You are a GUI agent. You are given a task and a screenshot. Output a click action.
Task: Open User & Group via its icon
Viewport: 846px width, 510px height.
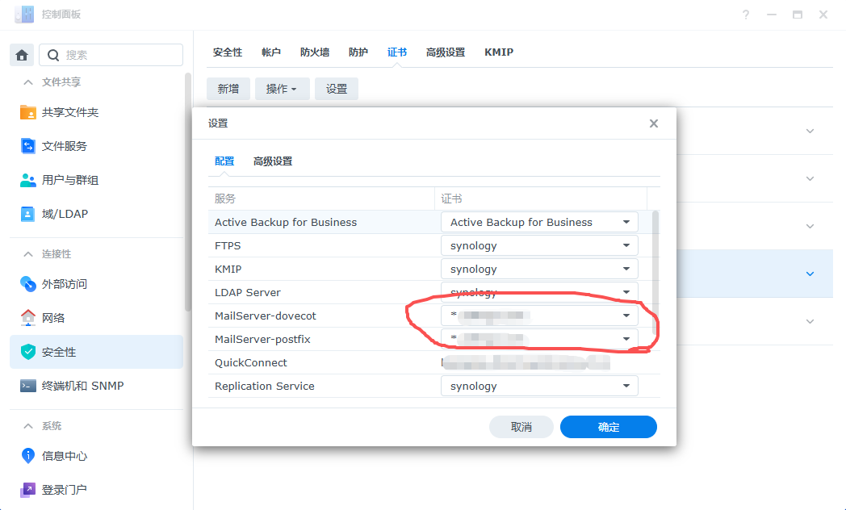pos(28,180)
